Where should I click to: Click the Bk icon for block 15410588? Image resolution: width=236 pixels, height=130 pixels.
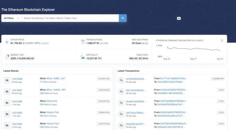(x=7, y=80)
